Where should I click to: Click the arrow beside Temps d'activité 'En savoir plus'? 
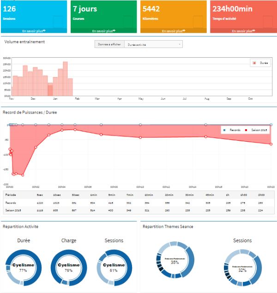point(254,31)
